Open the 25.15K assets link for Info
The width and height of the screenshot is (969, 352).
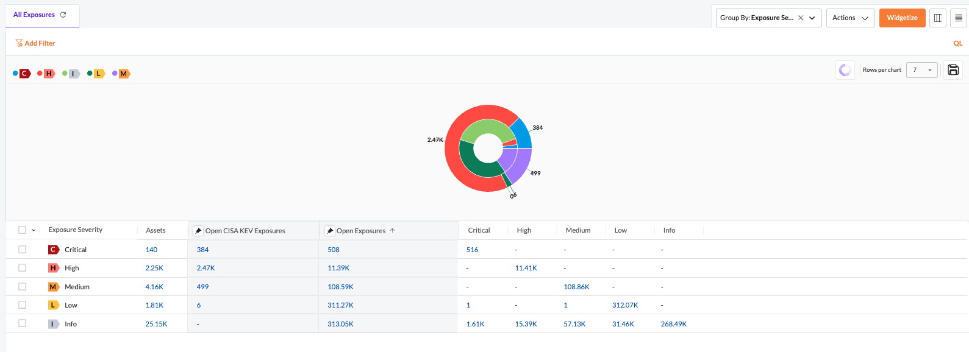156,324
